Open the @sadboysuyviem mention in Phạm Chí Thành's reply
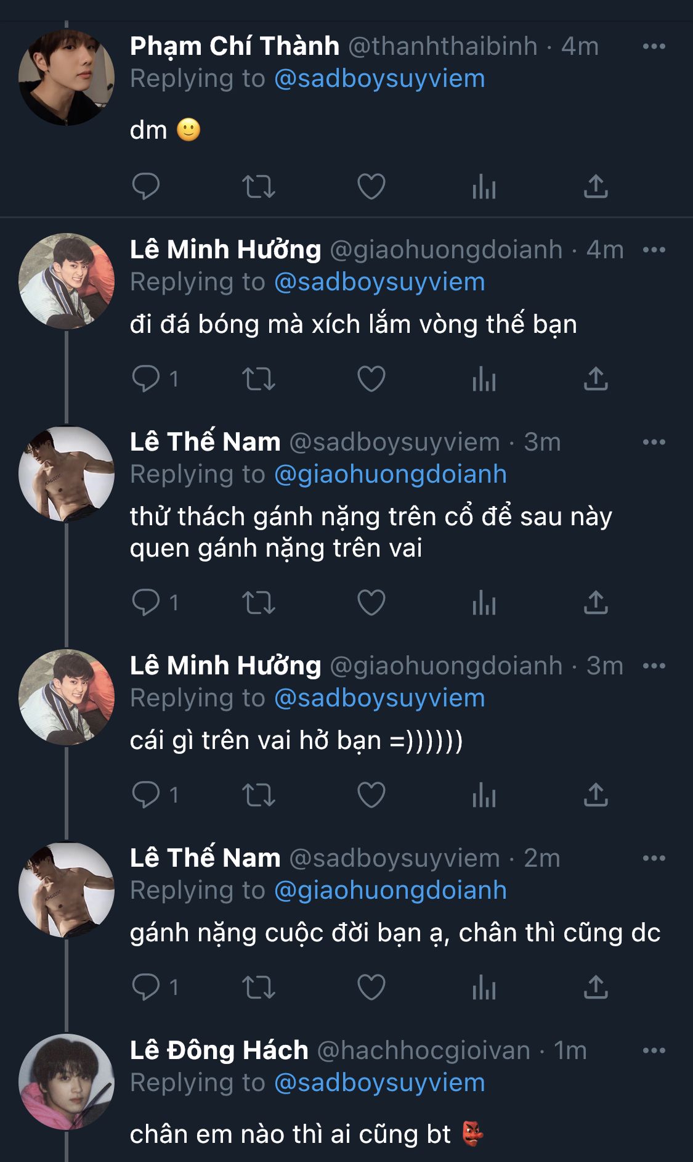 pos(379,79)
